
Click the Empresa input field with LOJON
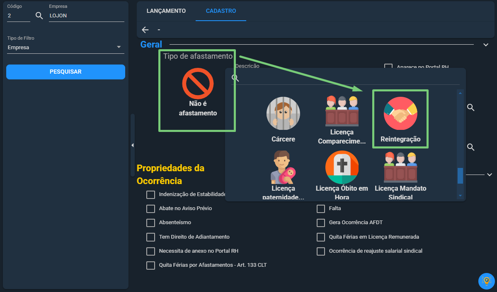tap(87, 15)
